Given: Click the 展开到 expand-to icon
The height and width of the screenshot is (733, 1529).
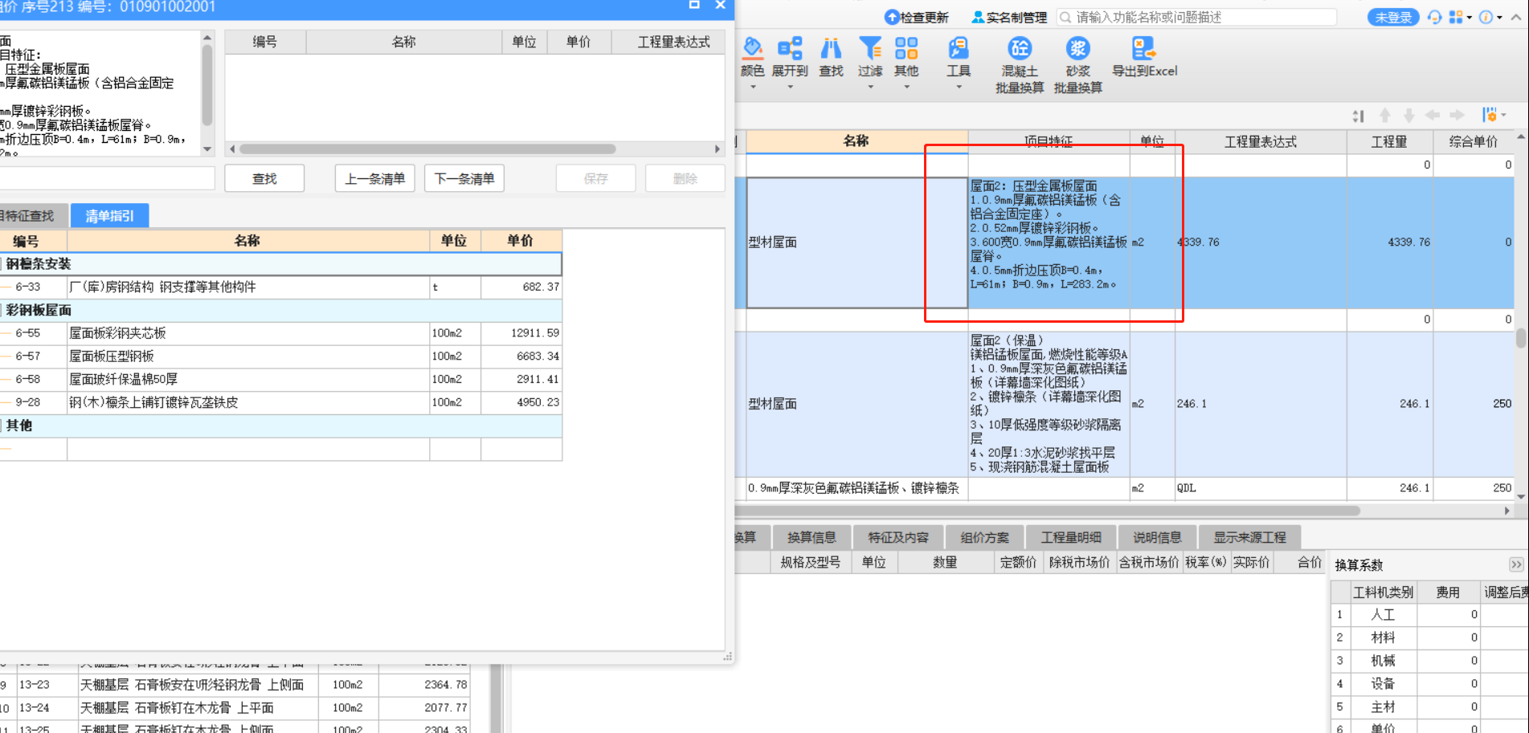Looking at the screenshot, I should (x=790, y=50).
